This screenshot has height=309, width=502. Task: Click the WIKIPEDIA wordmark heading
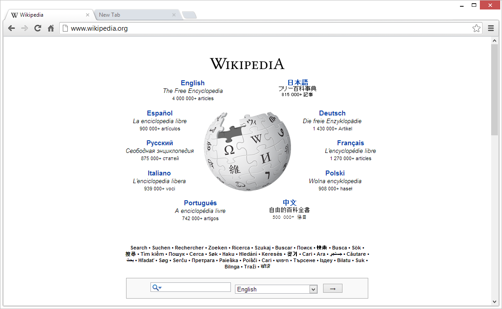[x=247, y=64]
